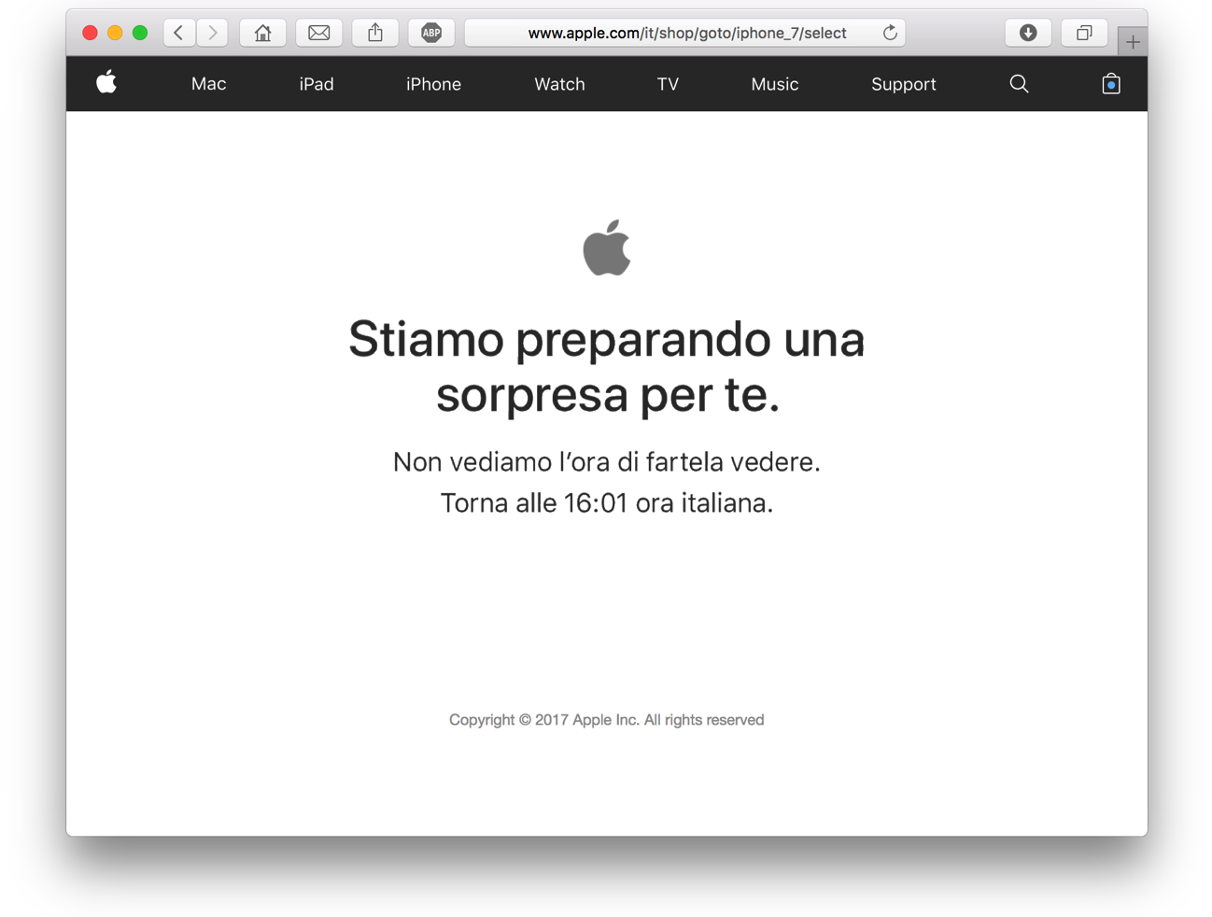Open the shopping bag icon

click(1110, 84)
